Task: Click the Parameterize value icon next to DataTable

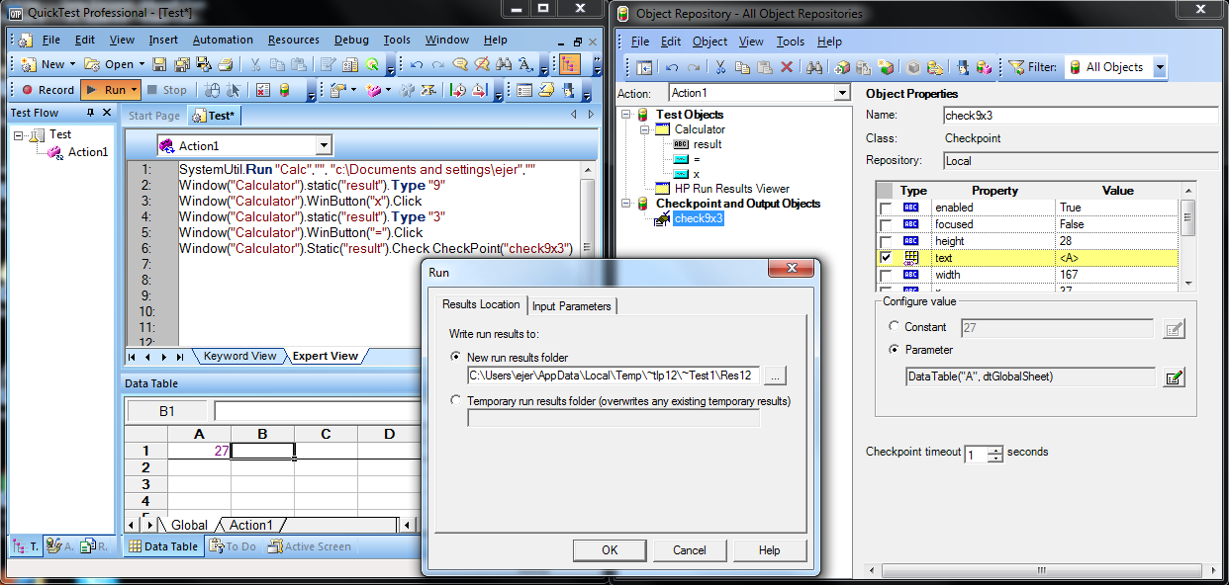Action: [1174, 376]
